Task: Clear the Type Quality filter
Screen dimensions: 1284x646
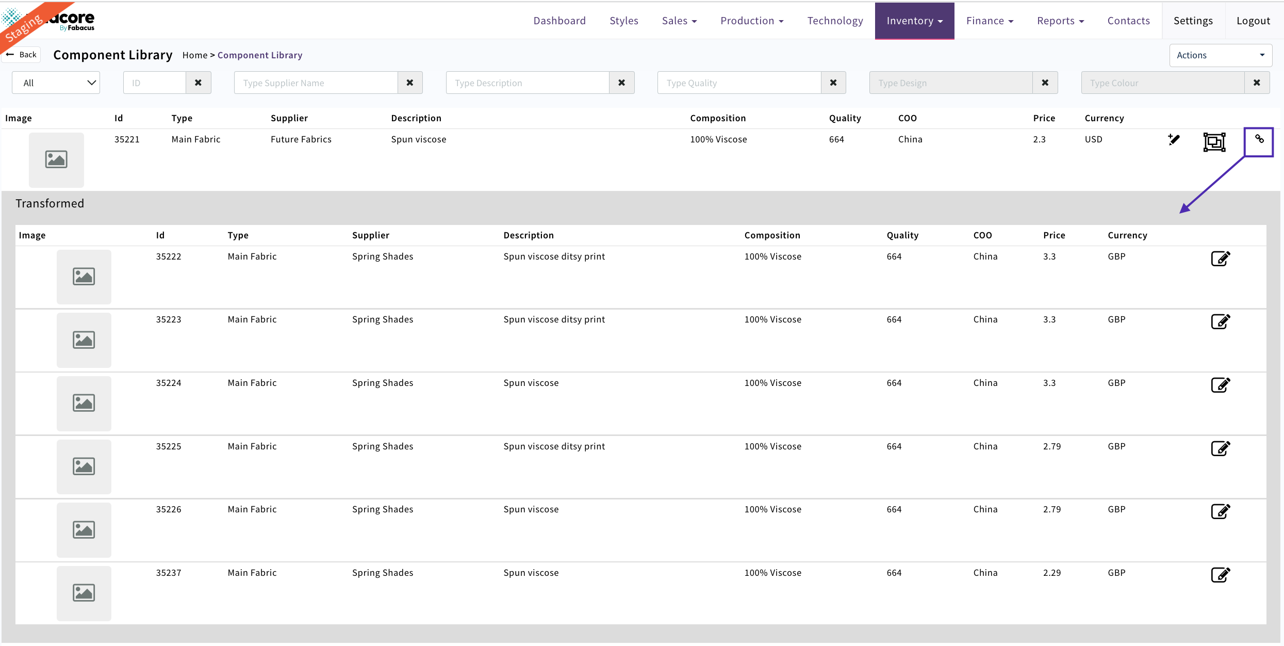Action: point(833,83)
